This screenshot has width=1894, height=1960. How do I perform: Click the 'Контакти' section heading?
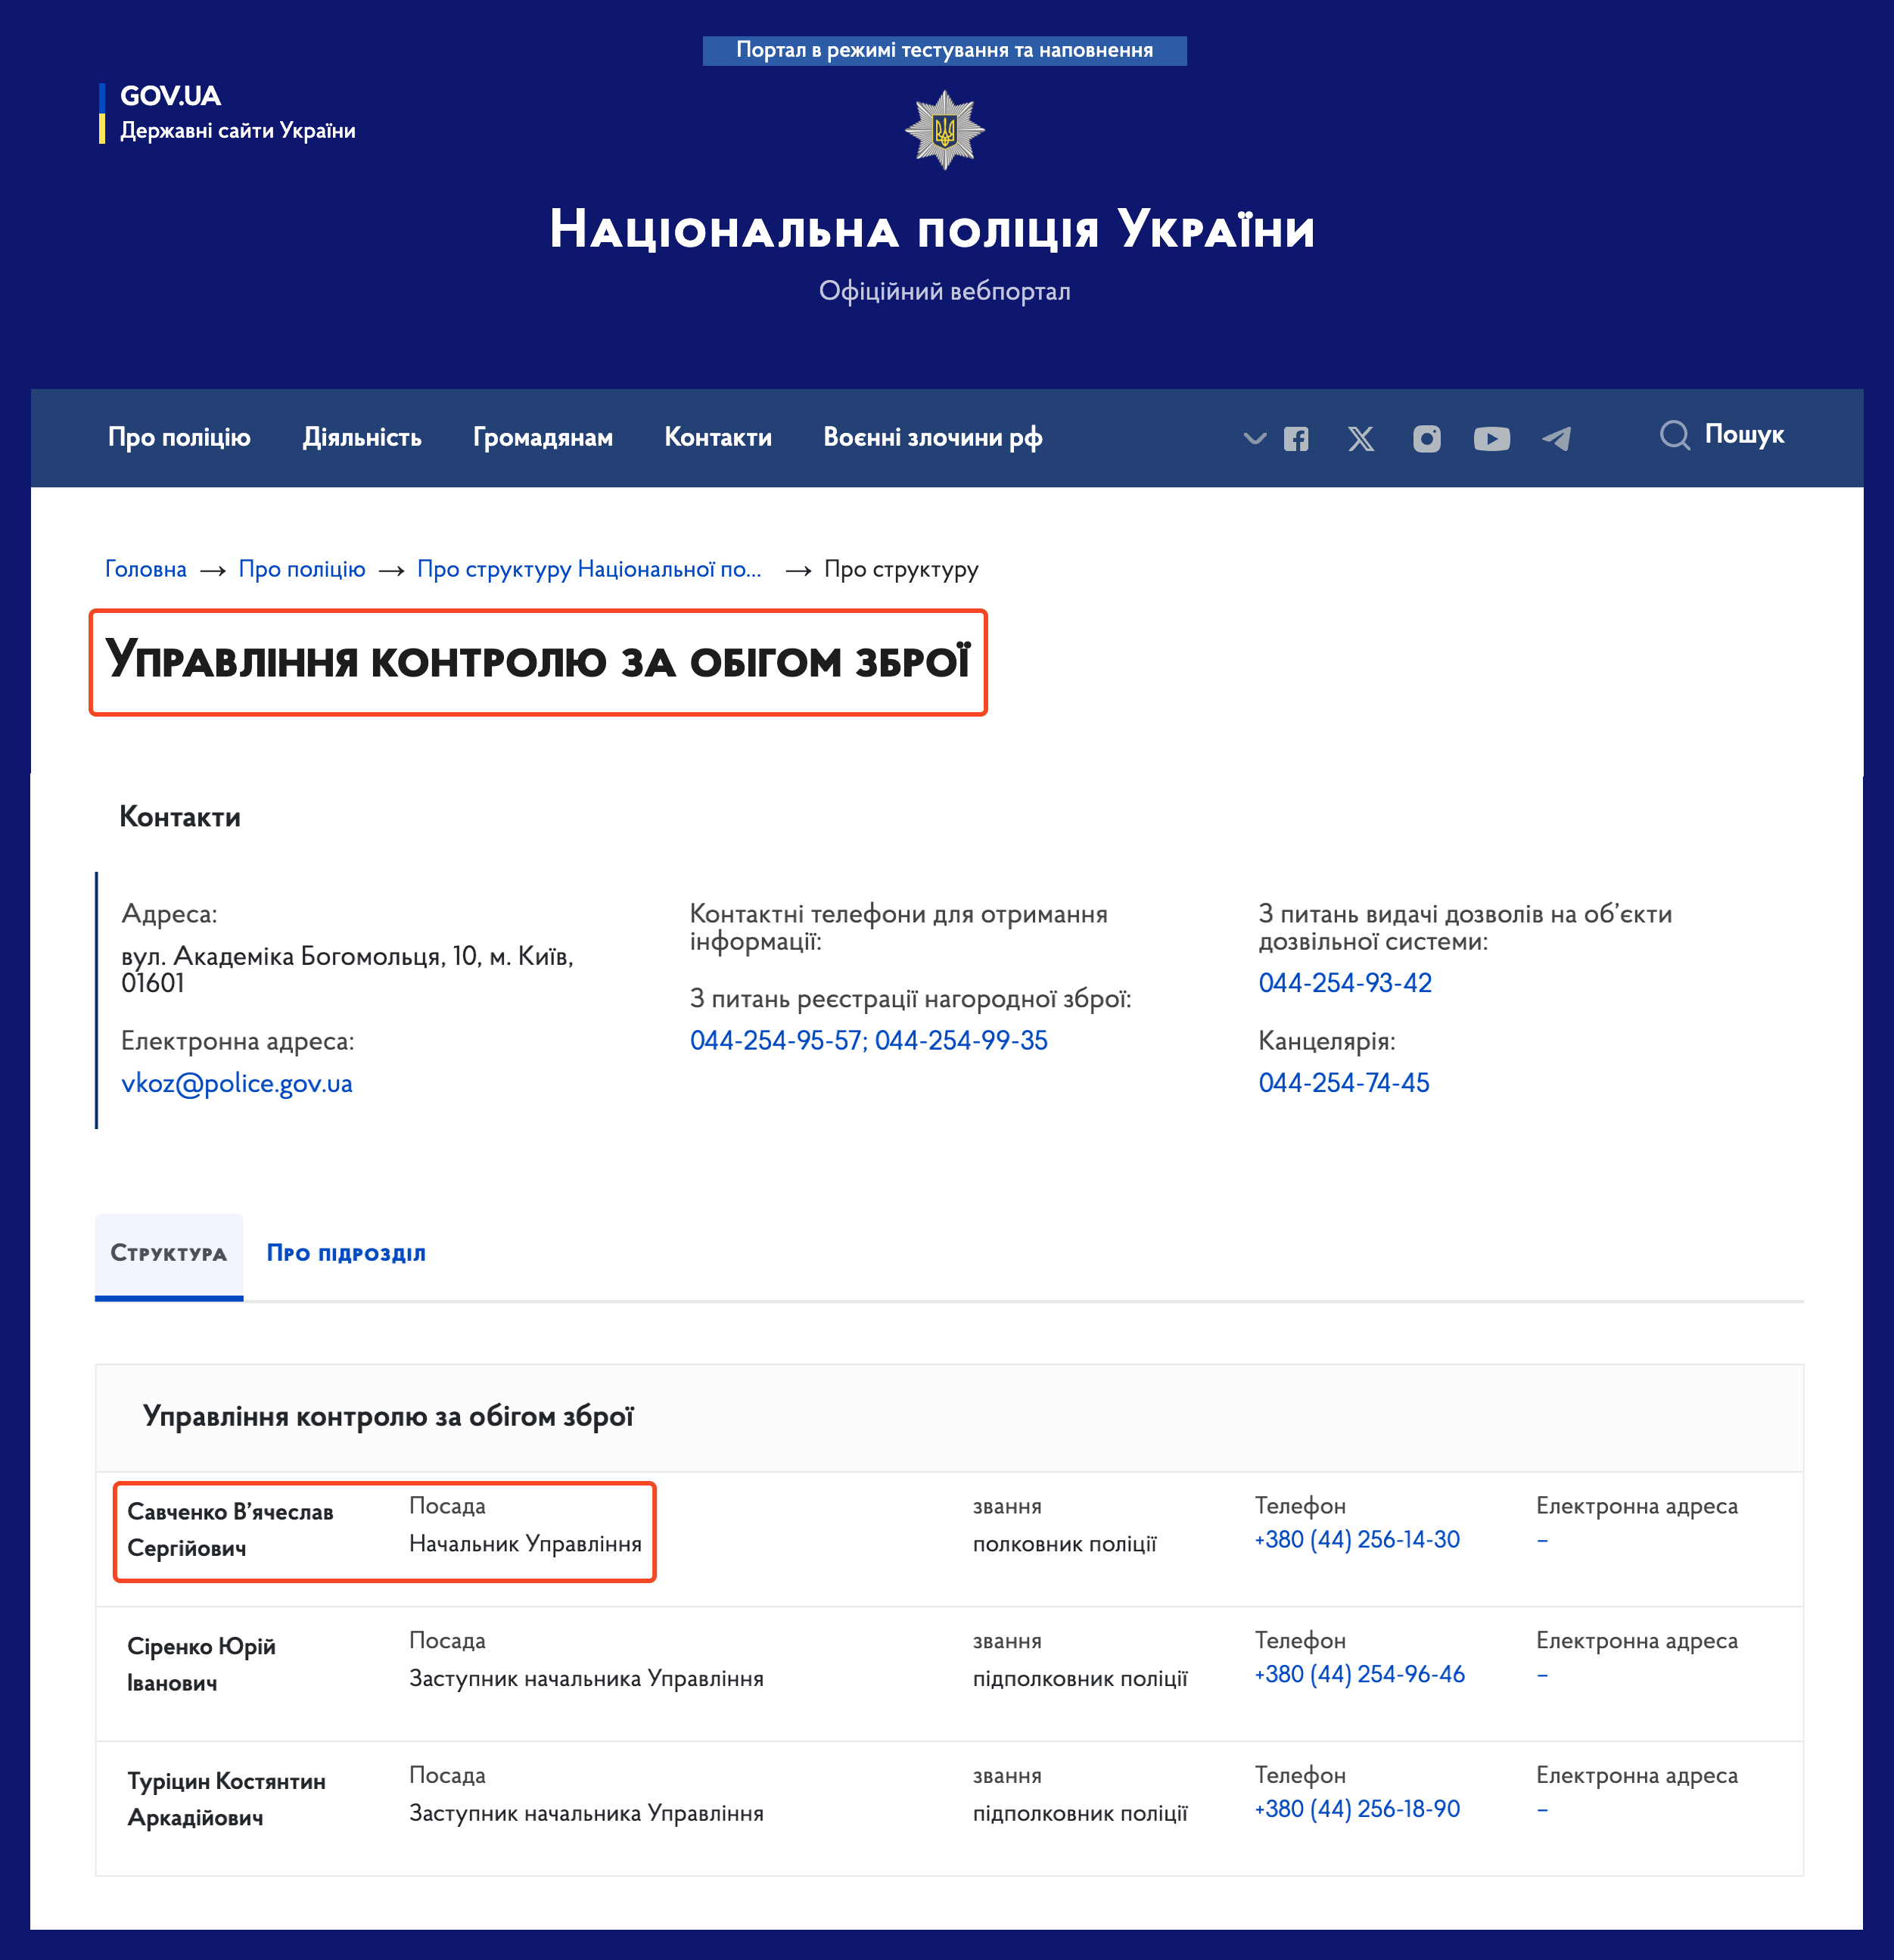(180, 817)
